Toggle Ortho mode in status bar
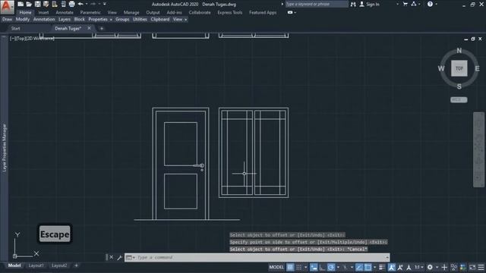 click(x=322, y=267)
